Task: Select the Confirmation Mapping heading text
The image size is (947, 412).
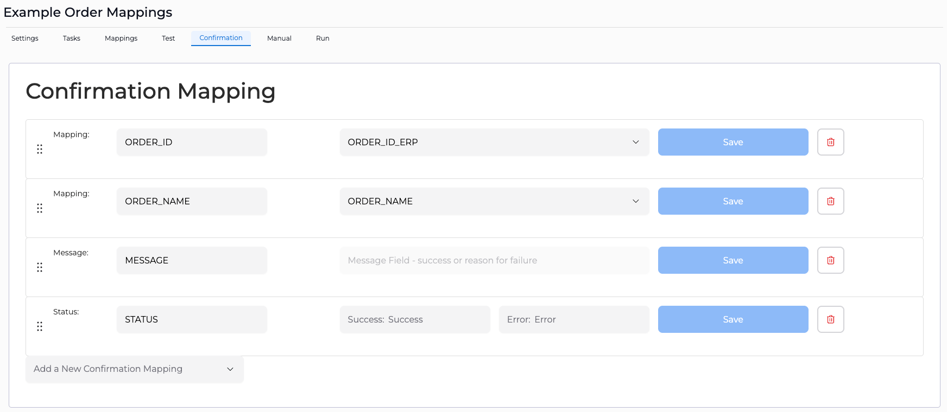Action: point(150,91)
